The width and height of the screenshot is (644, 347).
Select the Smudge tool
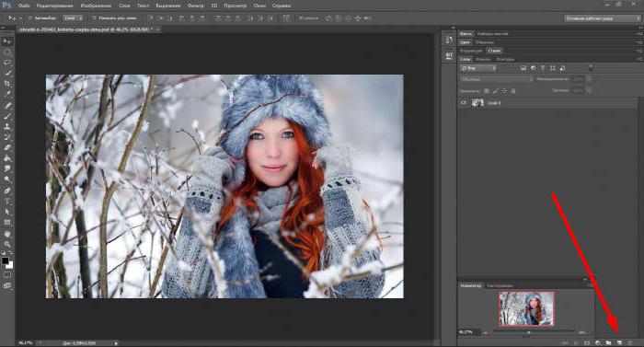(x=7, y=169)
